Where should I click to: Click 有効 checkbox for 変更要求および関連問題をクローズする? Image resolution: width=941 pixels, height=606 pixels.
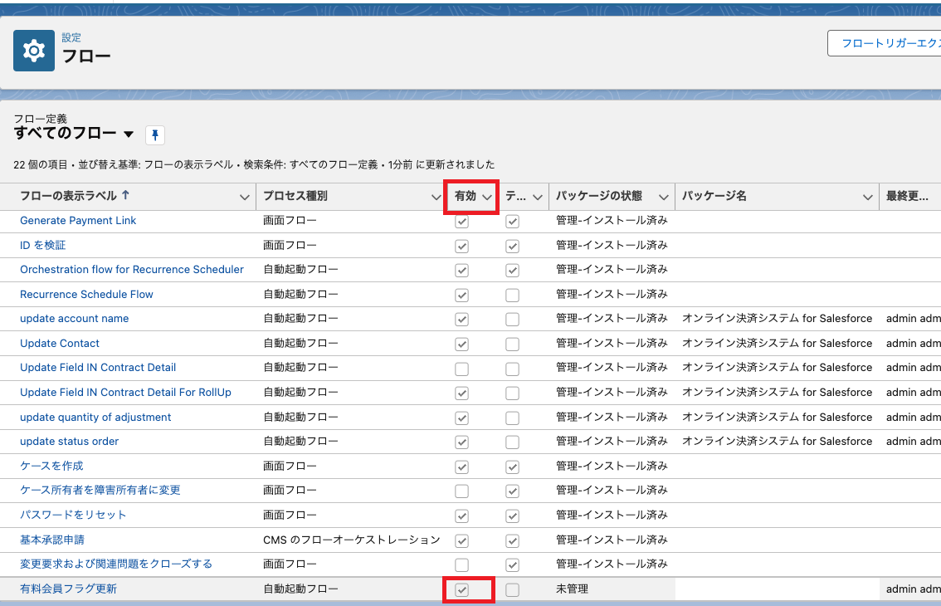pos(461,565)
